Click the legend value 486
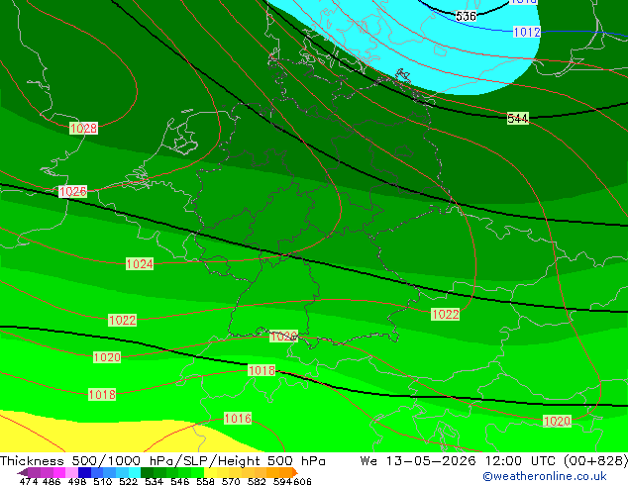 (52, 481)
